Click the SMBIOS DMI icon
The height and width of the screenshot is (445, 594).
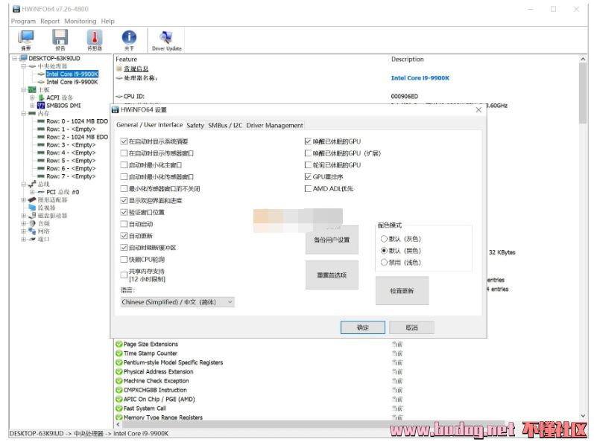[41, 106]
